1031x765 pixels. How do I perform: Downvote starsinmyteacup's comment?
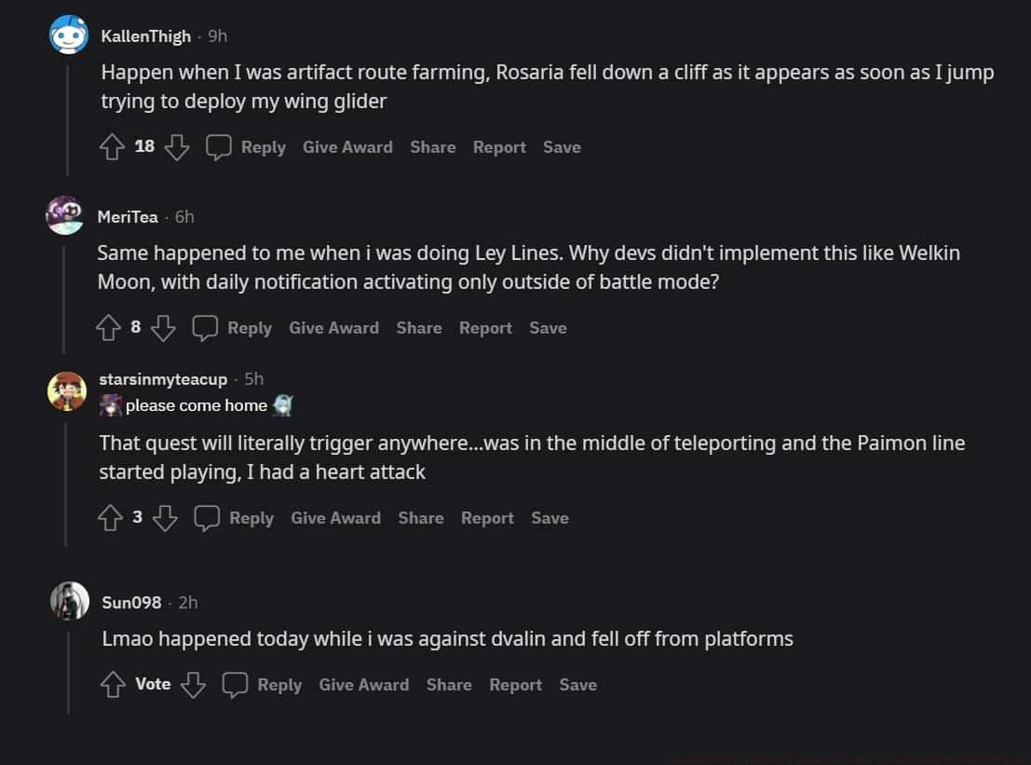(x=165, y=518)
